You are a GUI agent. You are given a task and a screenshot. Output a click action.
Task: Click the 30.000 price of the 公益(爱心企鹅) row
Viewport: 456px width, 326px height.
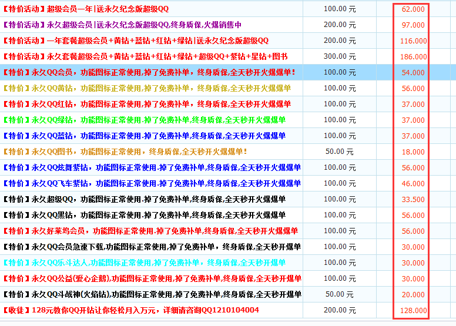coord(413,278)
